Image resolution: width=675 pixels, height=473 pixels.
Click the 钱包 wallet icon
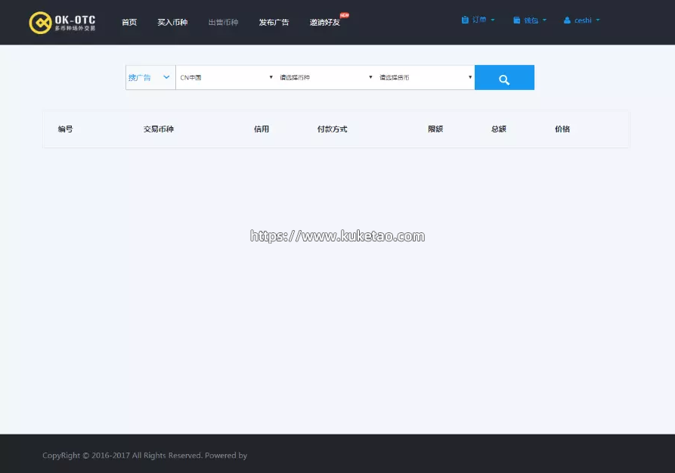[x=516, y=20]
